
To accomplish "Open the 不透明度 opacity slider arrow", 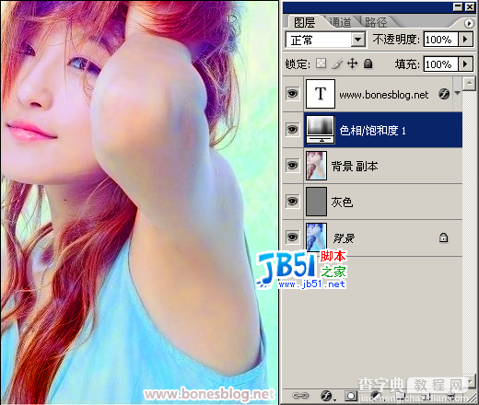I will 466,40.
